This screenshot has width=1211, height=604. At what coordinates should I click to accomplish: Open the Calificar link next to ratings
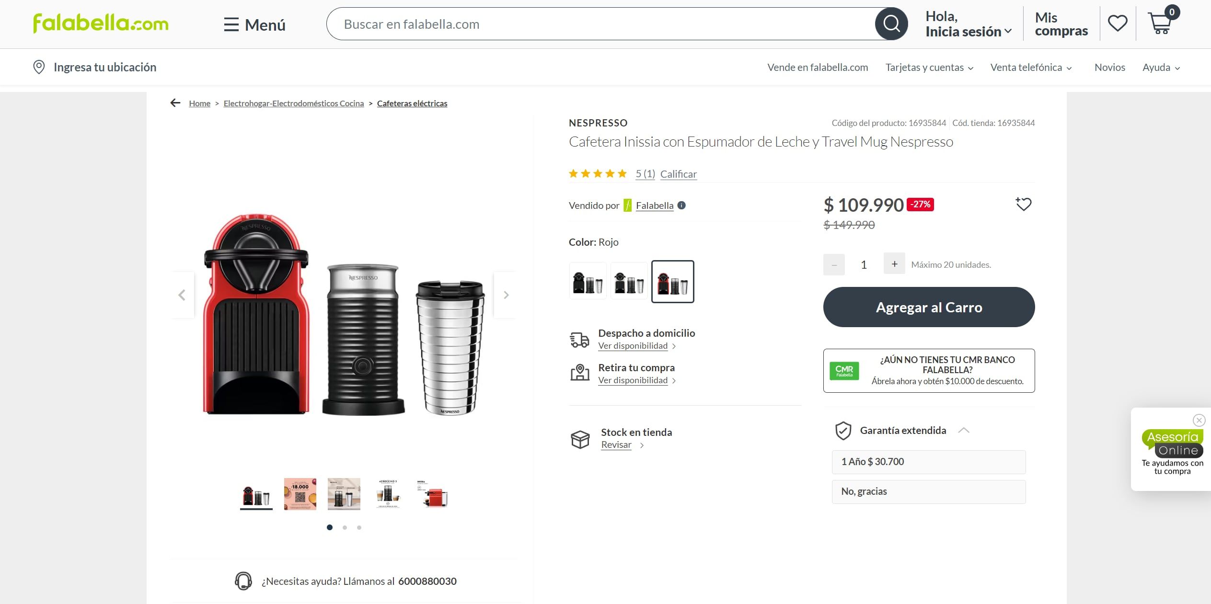[x=678, y=174]
